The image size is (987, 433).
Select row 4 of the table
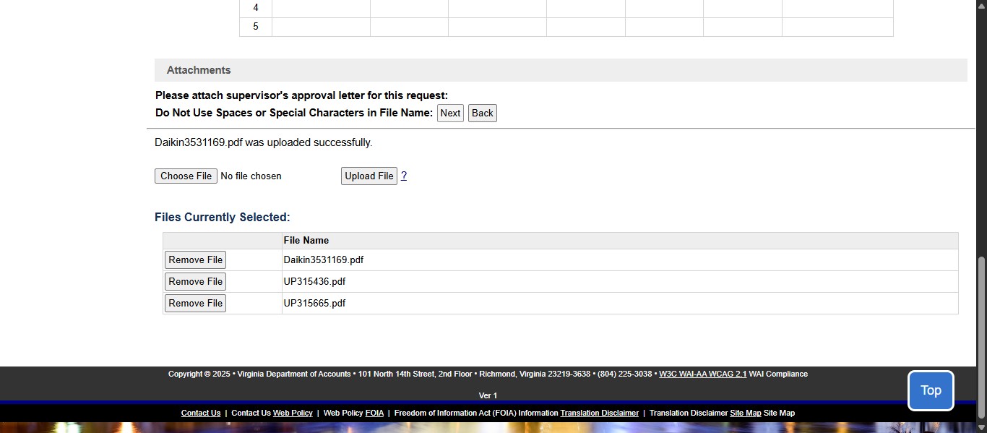click(x=255, y=7)
